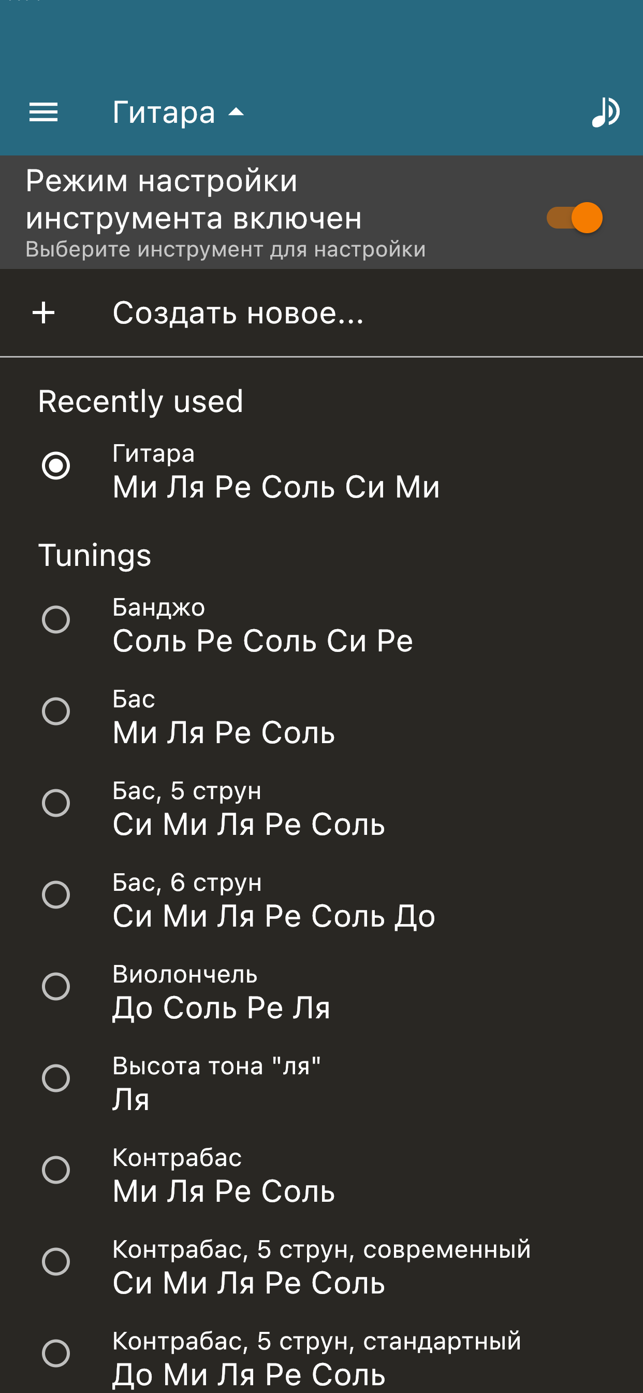Open the hamburger navigation menu
Image resolution: width=643 pixels, height=1393 pixels.
point(43,112)
